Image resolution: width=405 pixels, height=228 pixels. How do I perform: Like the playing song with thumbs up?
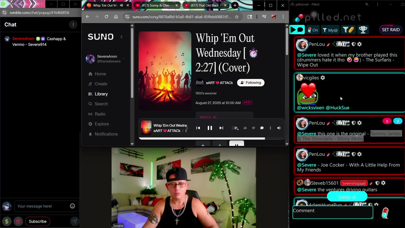tap(245, 128)
